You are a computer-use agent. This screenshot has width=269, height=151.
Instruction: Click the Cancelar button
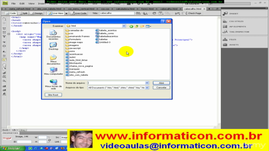(x=161, y=88)
